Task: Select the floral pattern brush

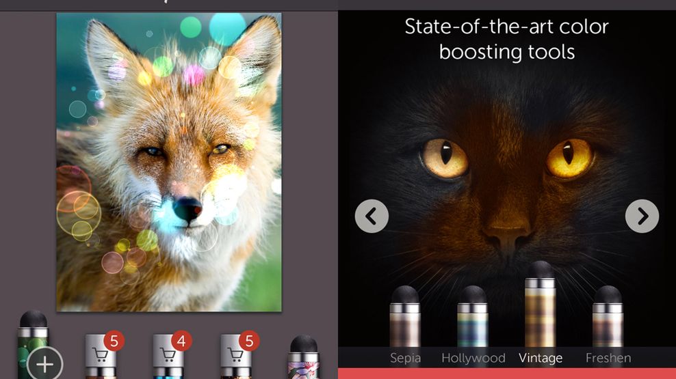Action: coord(303,358)
